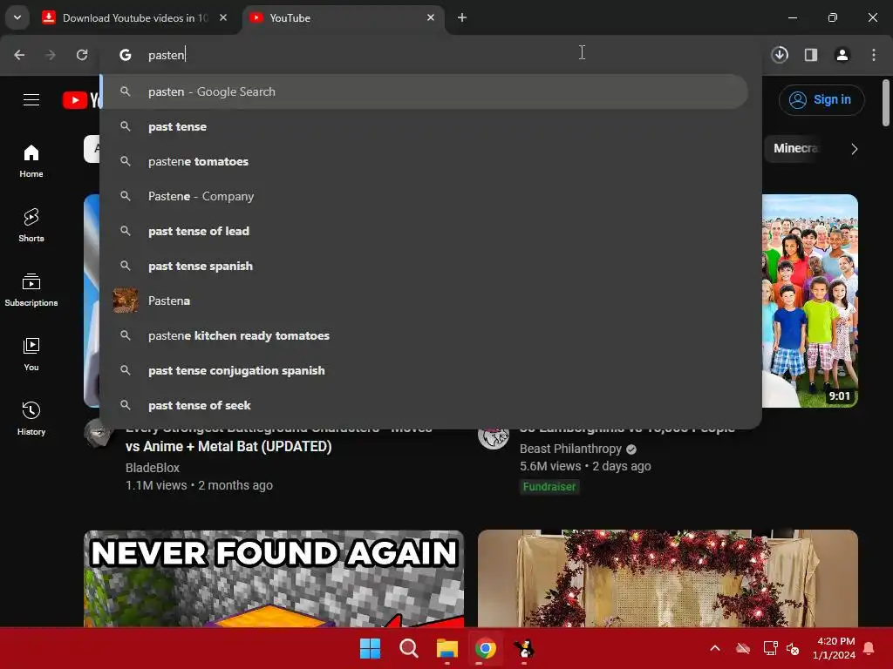893x669 pixels.
Task: Open the network tray icon
Action: pos(771,648)
